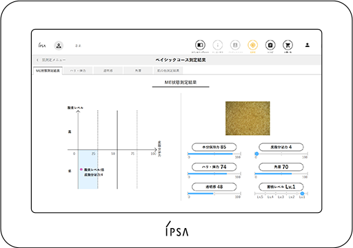353x248 pixels.
Task: Click the Lv.3 label under enzyme slider
Action: [x=281, y=197]
